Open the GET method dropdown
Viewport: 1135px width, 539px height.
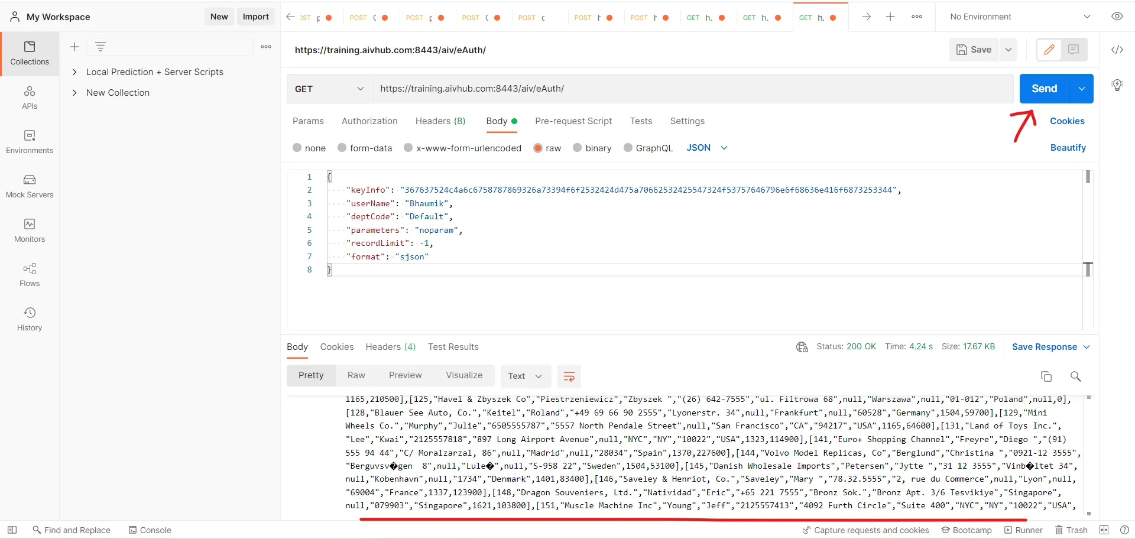pos(329,89)
